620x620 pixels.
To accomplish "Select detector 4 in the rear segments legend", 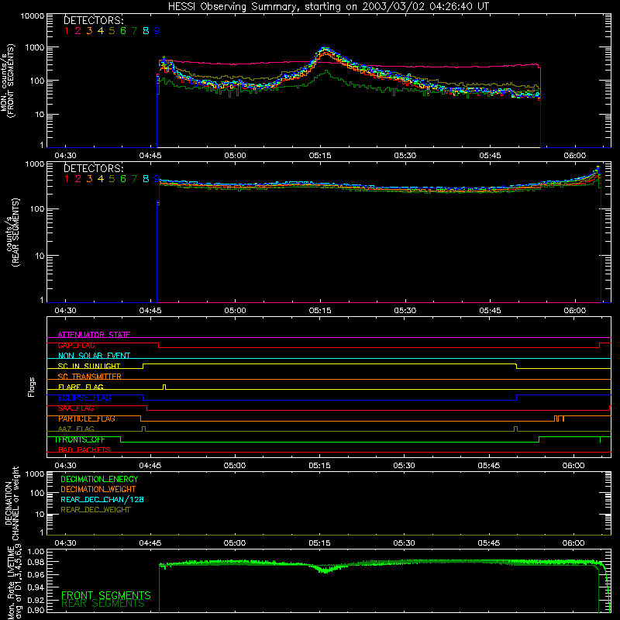I will (101, 179).
